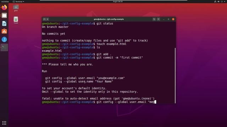Viewport: 227px width, 127px height.
Task: Click the word "Run" in terminal output
Action: (44, 71)
